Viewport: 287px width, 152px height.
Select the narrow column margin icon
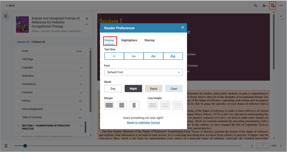pyautogui.click(x=134, y=105)
